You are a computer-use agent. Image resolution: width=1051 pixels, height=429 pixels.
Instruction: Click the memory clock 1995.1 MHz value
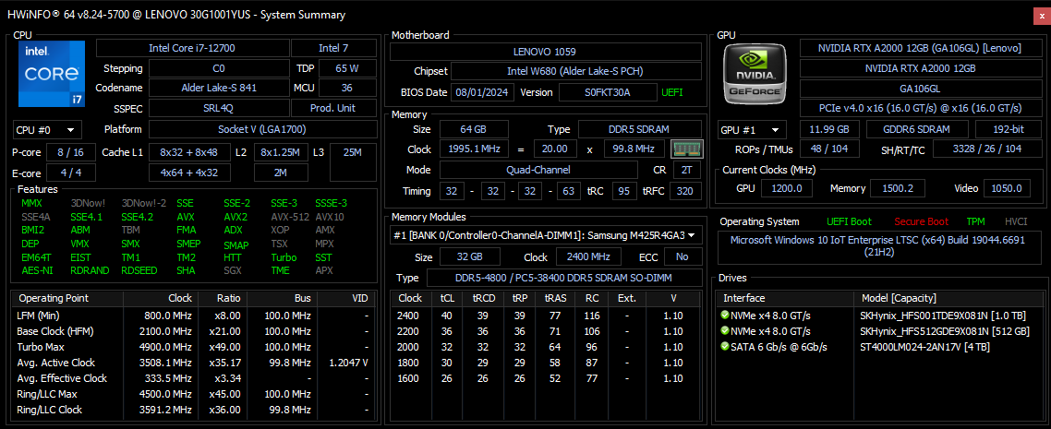[x=476, y=149]
